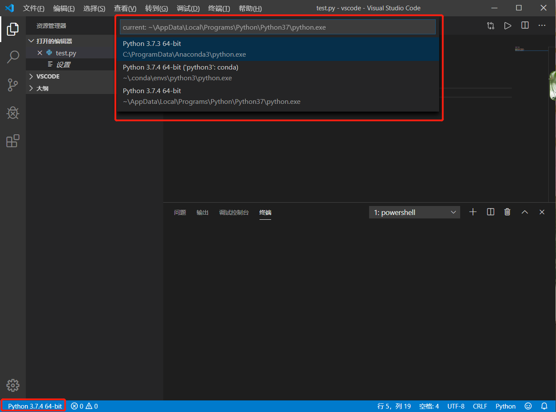The width and height of the screenshot is (556, 412).
Task: Split the editor to the right
Action: 525,26
